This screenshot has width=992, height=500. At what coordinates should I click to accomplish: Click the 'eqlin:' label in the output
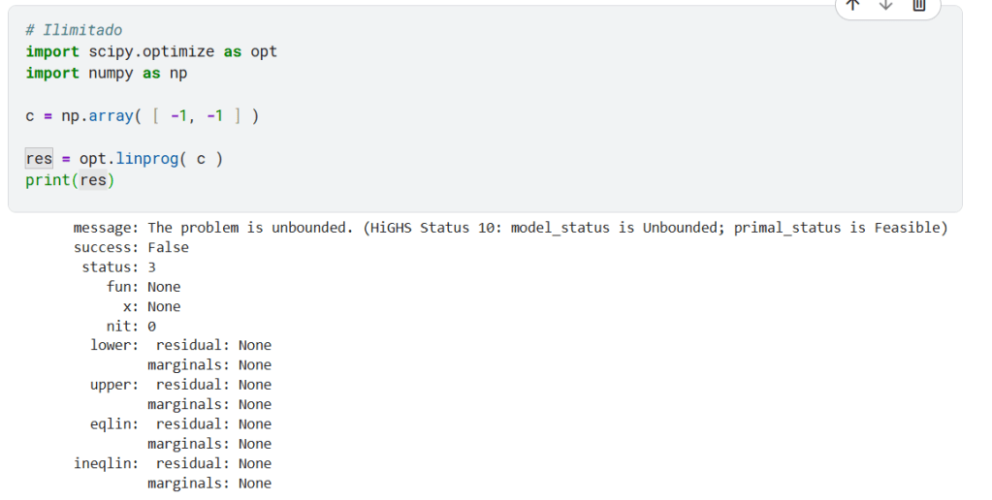click(x=114, y=423)
